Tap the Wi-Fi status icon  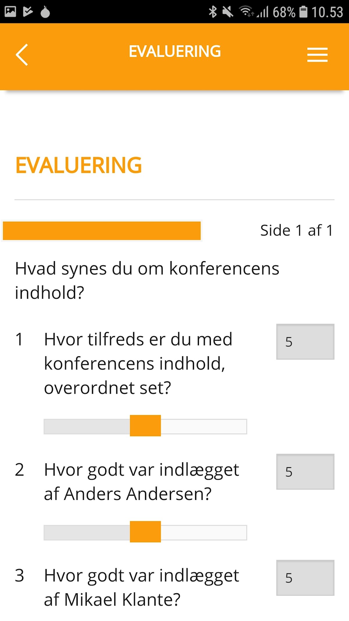click(x=246, y=12)
